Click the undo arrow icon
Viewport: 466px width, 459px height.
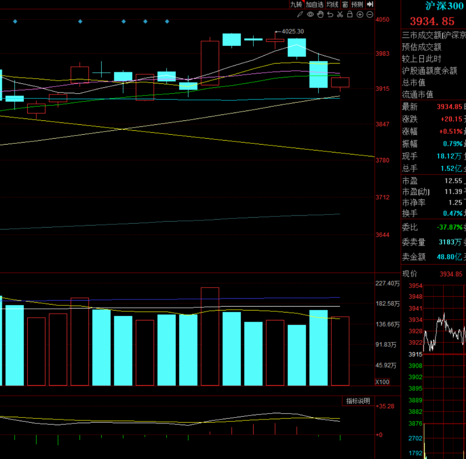tap(330, 14)
